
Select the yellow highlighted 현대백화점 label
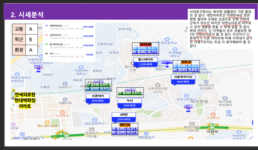25,100
